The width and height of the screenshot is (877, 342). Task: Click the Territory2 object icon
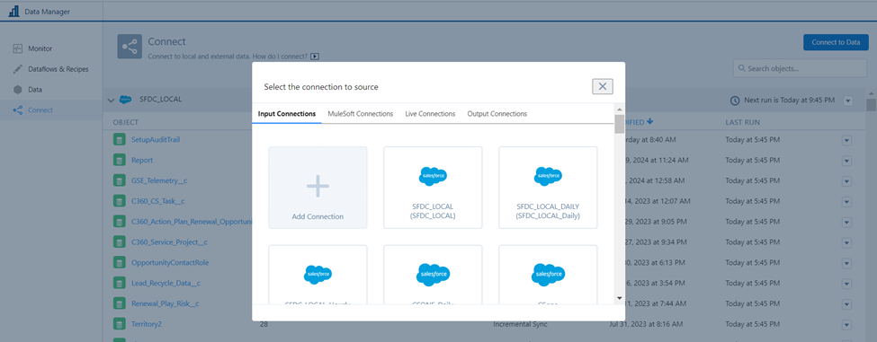pos(119,323)
